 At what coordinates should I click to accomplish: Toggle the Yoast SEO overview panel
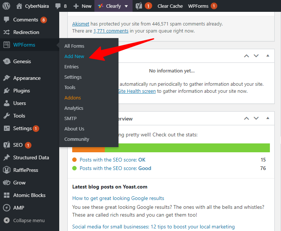tap(268, 118)
